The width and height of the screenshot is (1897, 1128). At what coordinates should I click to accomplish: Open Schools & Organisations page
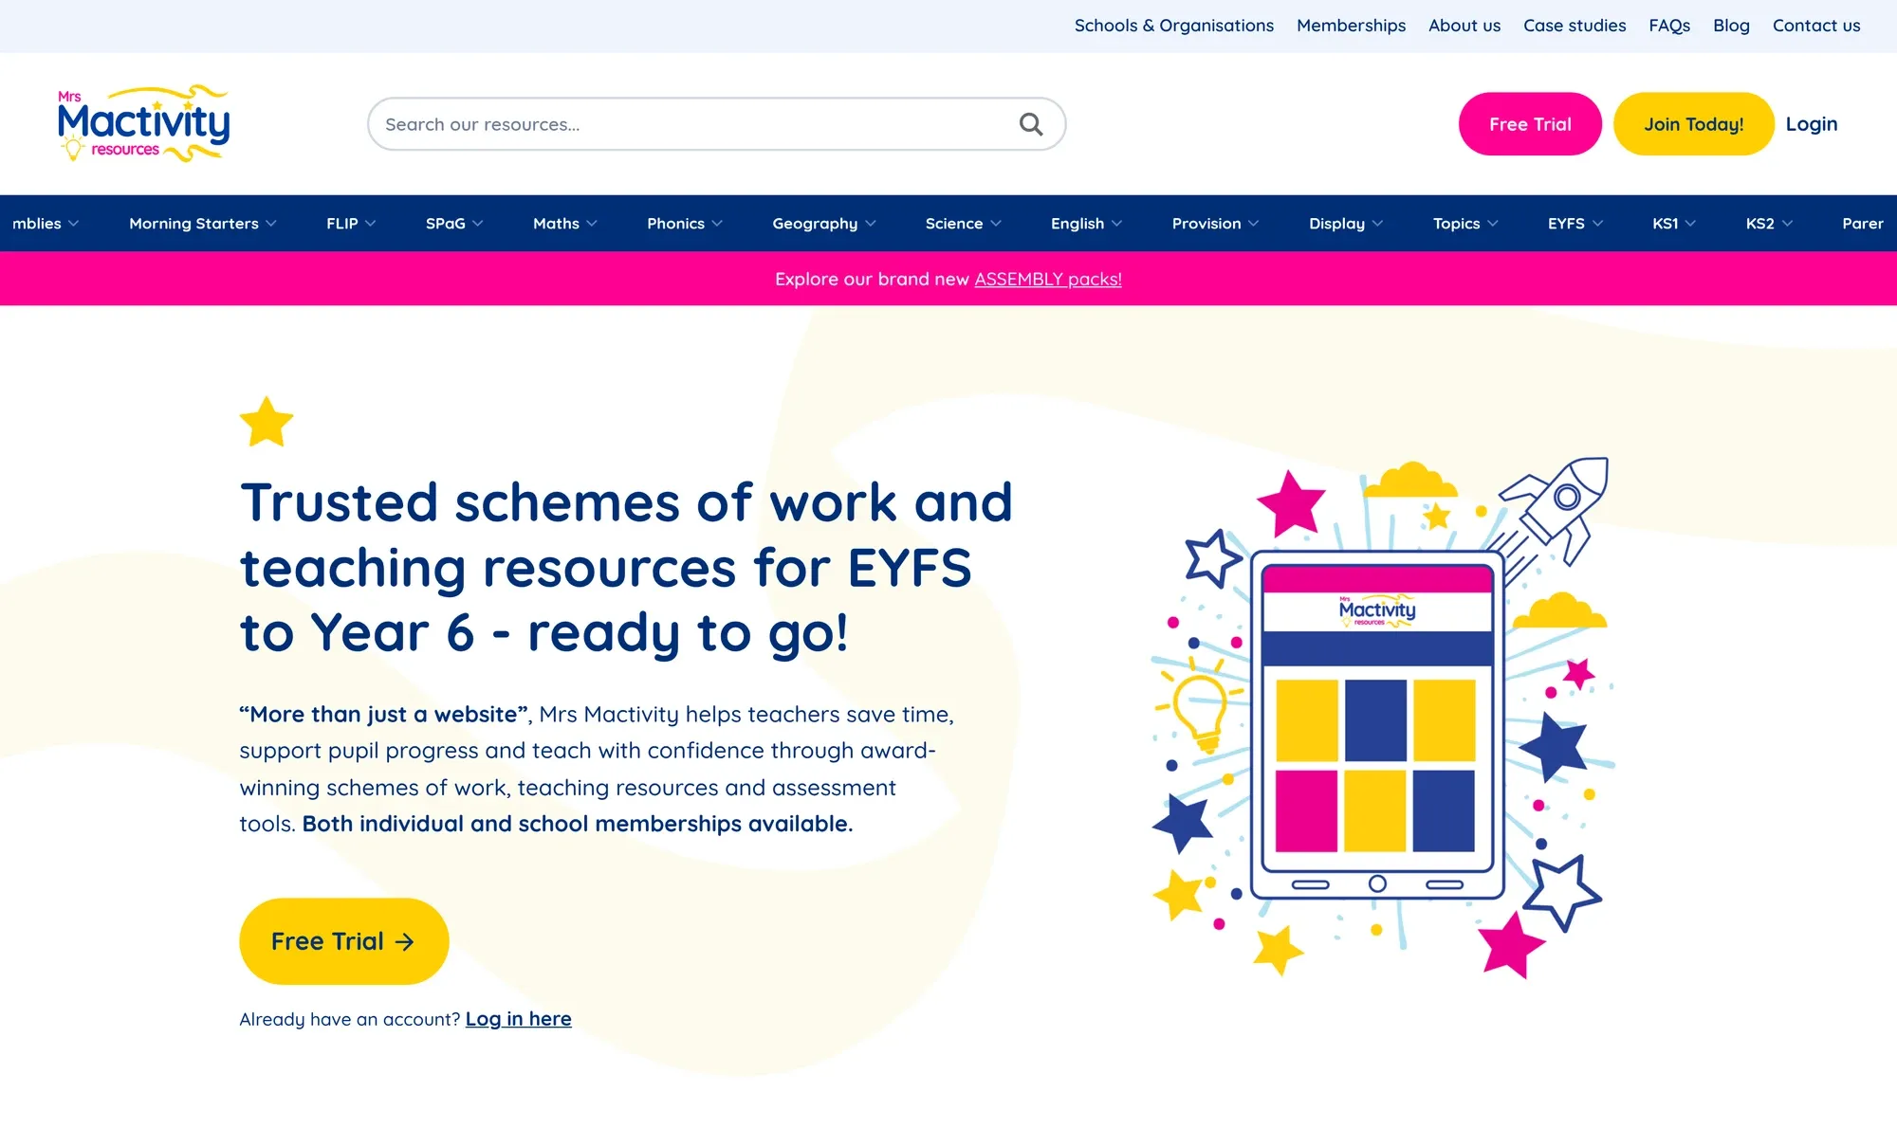pos(1173,26)
